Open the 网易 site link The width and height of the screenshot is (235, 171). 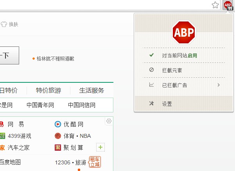[16, 124]
